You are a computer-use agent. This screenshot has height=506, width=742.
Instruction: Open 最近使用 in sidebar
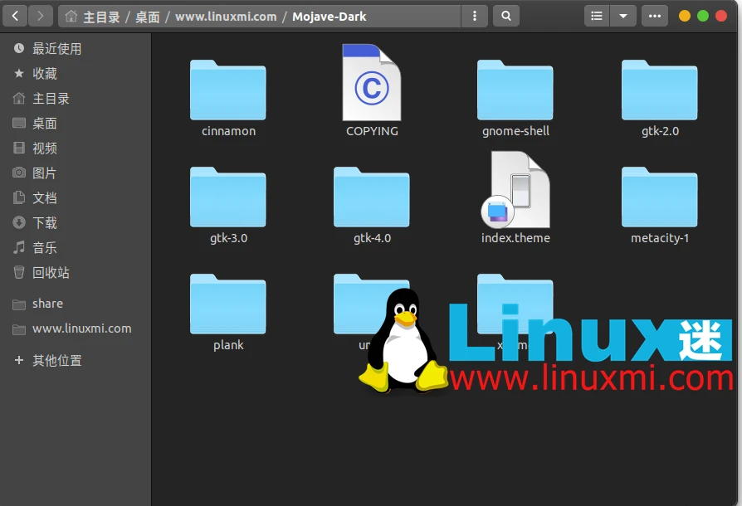pyautogui.click(x=76, y=48)
